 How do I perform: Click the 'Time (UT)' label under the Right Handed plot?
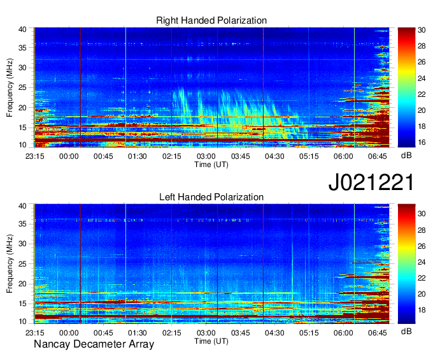211,165
